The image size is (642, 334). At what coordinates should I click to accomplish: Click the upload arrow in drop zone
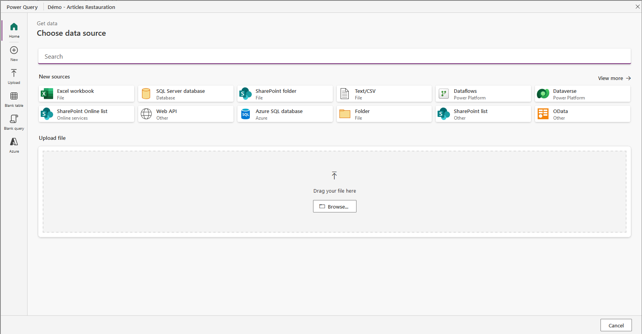334,176
